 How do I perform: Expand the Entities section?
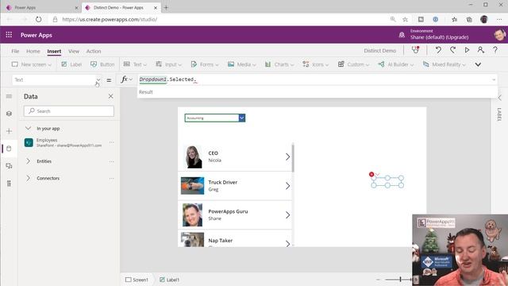point(29,161)
